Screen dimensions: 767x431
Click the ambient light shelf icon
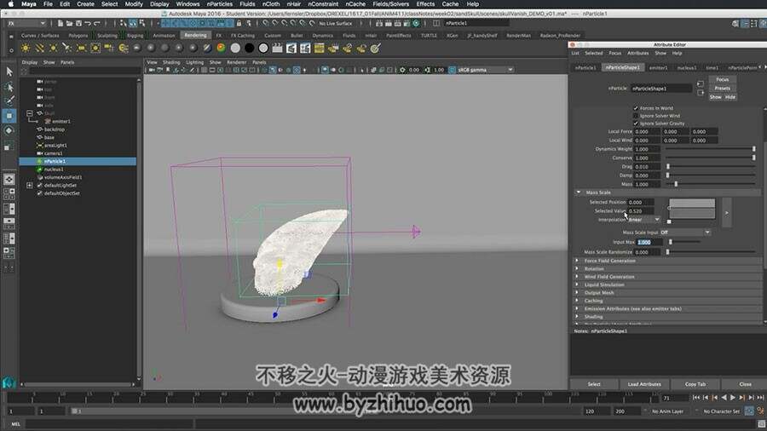26,48
